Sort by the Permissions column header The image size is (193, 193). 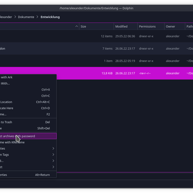coord(151,27)
